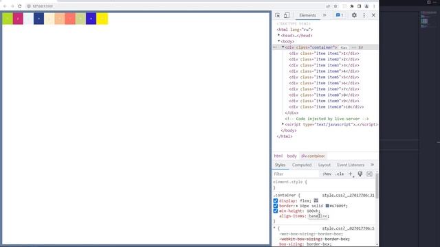Go forward in browser history
This screenshot has height=247, width=440.
(x=12, y=6)
